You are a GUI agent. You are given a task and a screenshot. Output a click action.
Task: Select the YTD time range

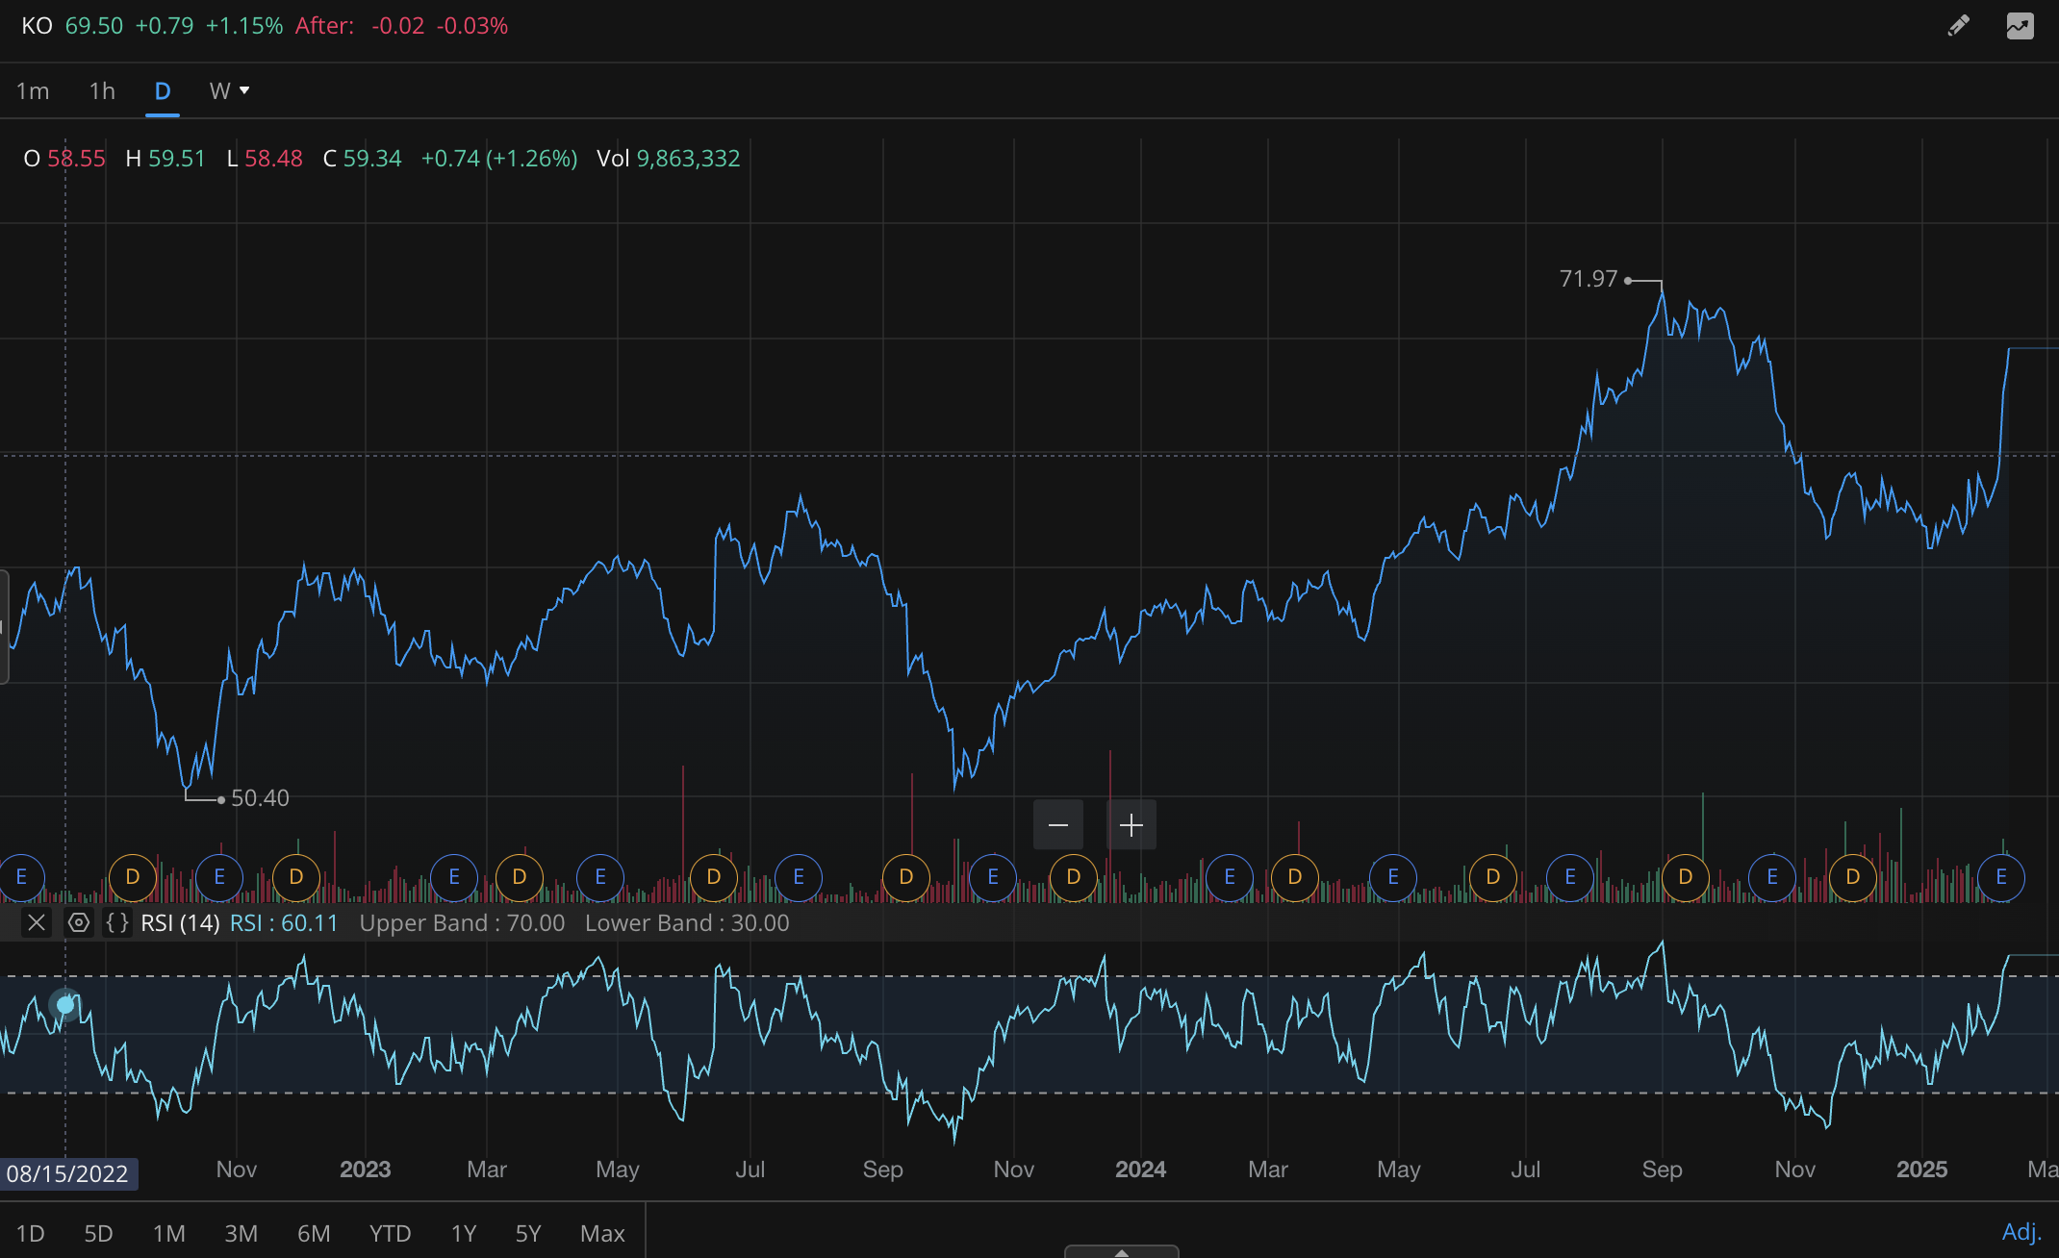point(390,1233)
